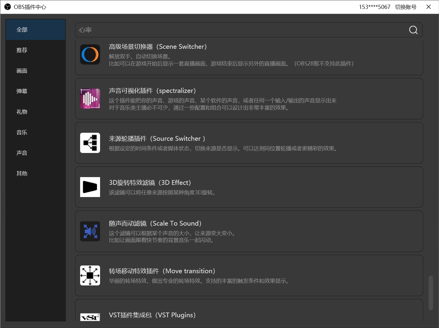Click the Source Switcher plugin icon
The image size is (439, 328).
pyautogui.click(x=90, y=143)
